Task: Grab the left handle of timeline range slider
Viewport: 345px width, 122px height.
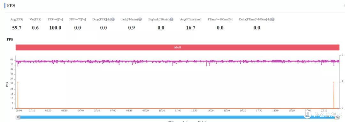Action: (18, 118)
